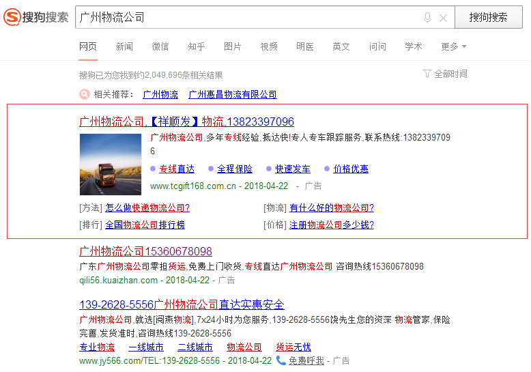Select the 知乎 search tab
Screen dimensions: 531x372
point(197,46)
